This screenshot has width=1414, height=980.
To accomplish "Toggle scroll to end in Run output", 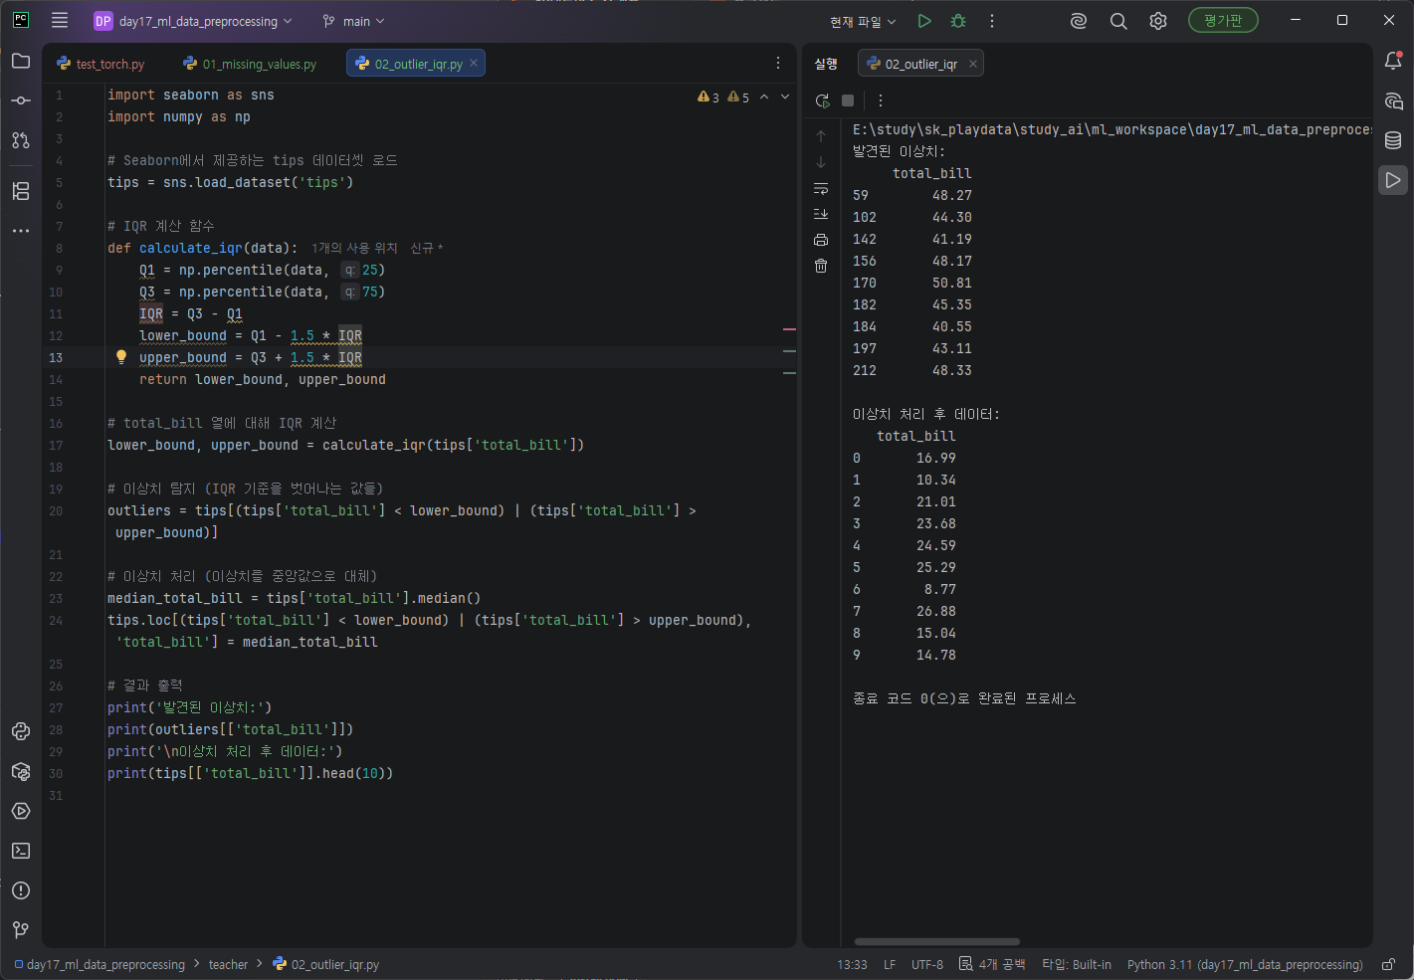I will (821, 214).
